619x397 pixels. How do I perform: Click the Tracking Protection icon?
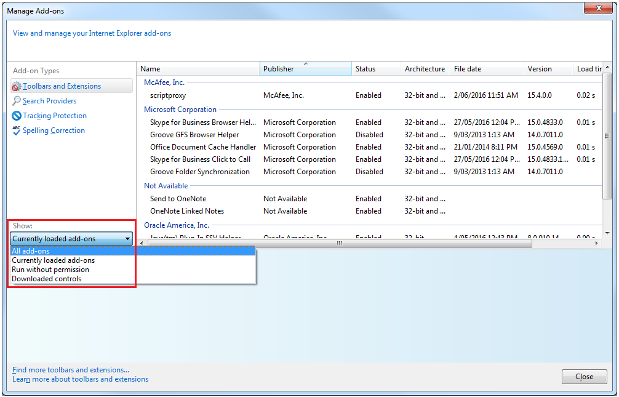tap(17, 116)
